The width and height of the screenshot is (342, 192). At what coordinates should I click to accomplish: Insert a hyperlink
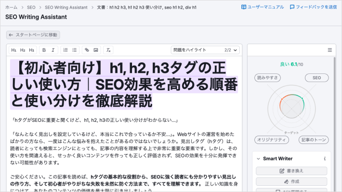(87, 50)
